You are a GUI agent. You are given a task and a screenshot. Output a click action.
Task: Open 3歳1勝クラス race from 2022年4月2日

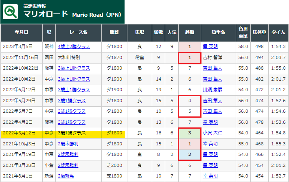[72, 122]
